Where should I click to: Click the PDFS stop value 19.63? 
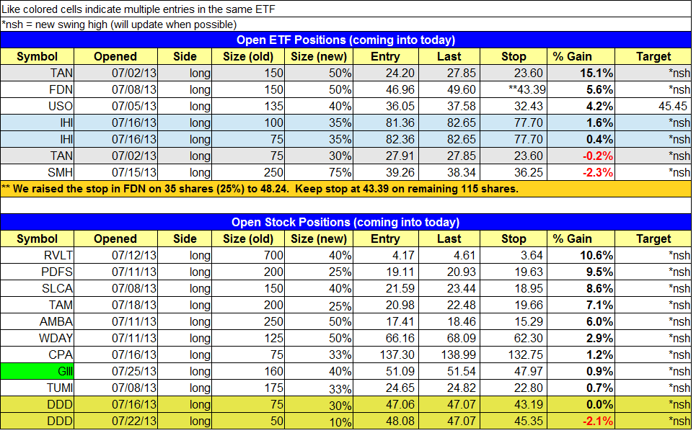click(514, 272)
